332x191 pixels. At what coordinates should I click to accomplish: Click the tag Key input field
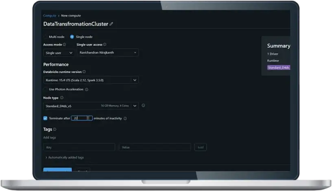[79, 147]
